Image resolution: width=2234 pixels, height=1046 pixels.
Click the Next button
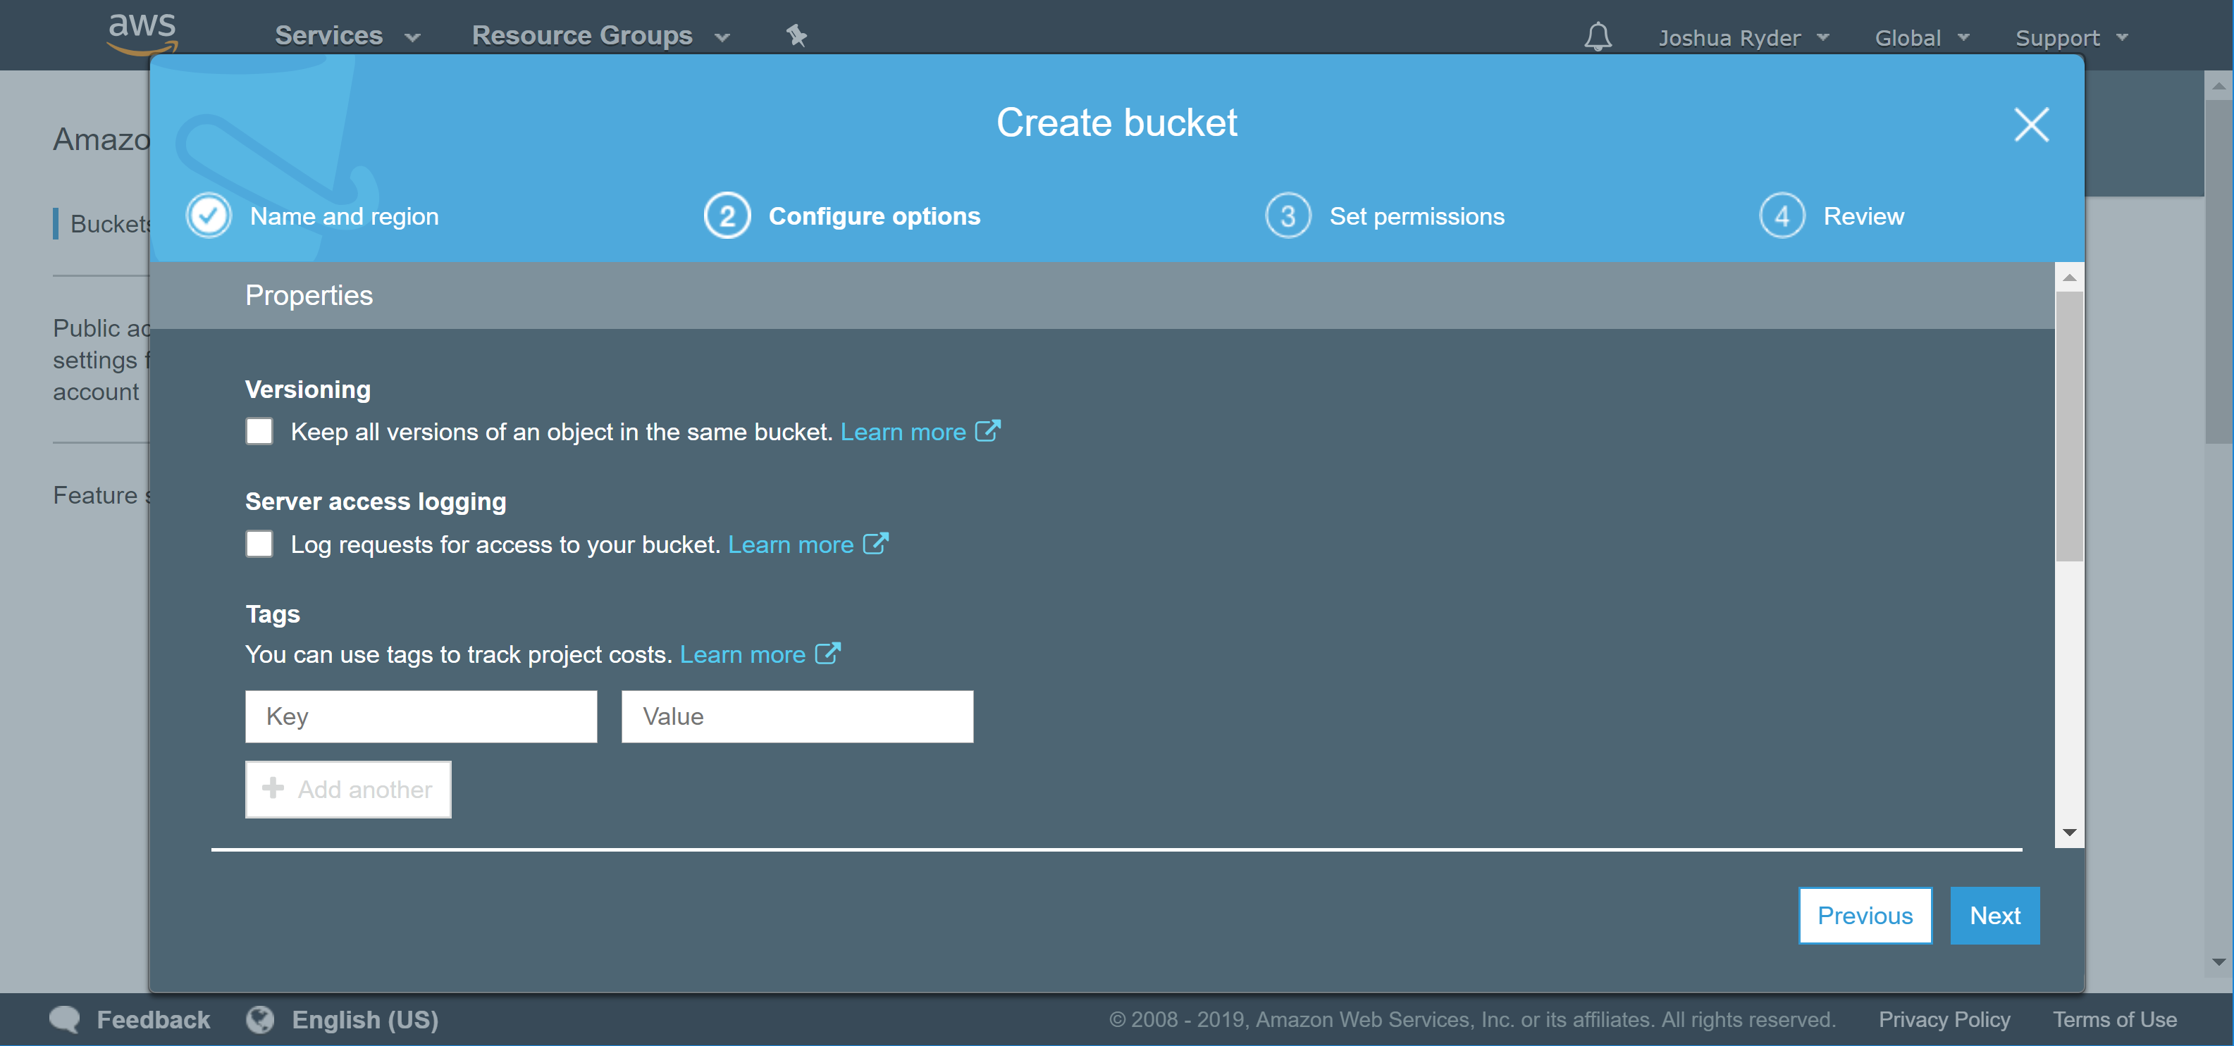pos(1994,915)
